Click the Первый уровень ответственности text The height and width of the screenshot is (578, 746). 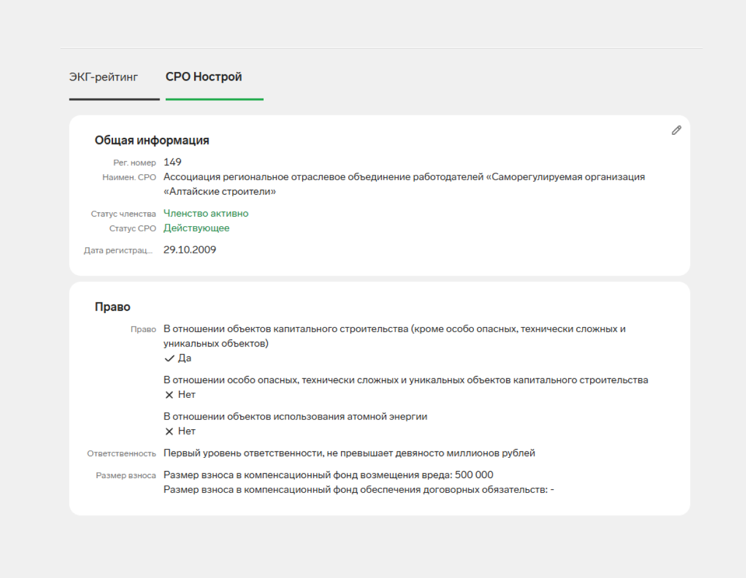click(x=349, y=453)
